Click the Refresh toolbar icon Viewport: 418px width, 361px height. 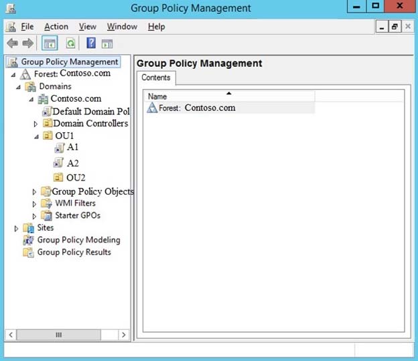[x=70, y=43]
